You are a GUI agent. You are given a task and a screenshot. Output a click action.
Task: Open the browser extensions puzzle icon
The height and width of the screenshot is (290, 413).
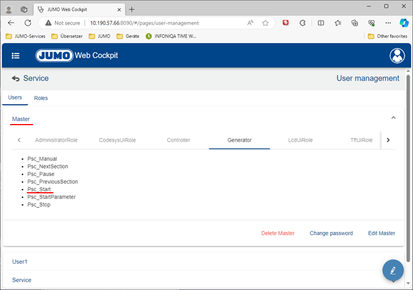(303, 23)
